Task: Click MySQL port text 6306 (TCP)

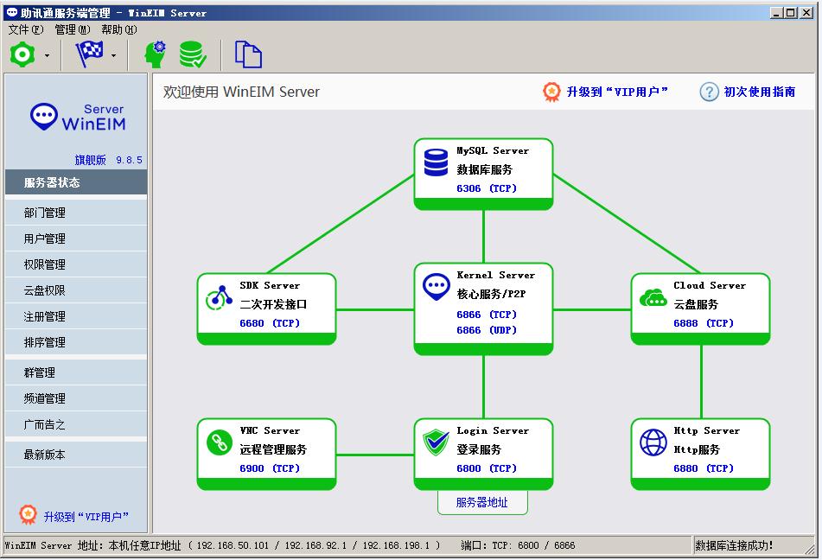Action: [487, 188]
